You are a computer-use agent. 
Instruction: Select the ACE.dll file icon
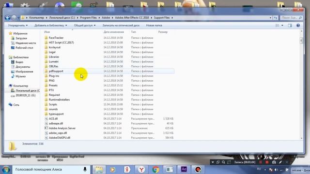(x=46, y=118)
